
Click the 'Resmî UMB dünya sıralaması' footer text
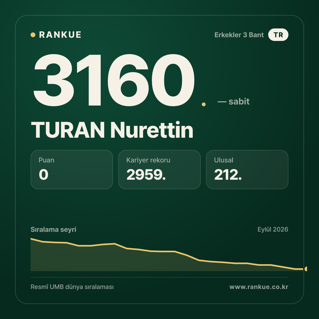pos(72,287)
